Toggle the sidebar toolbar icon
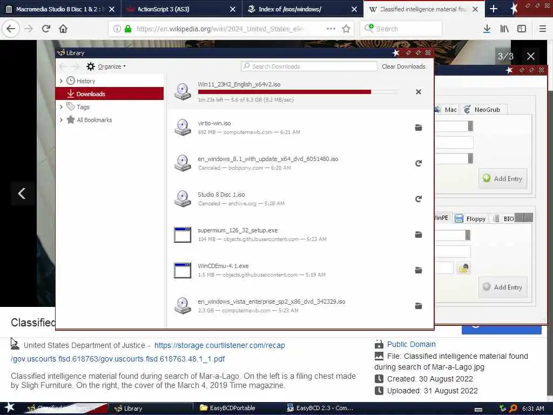 click(522, 29)
